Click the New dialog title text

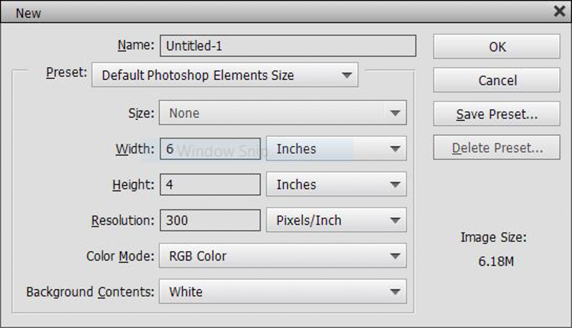(x=28, y=13)
